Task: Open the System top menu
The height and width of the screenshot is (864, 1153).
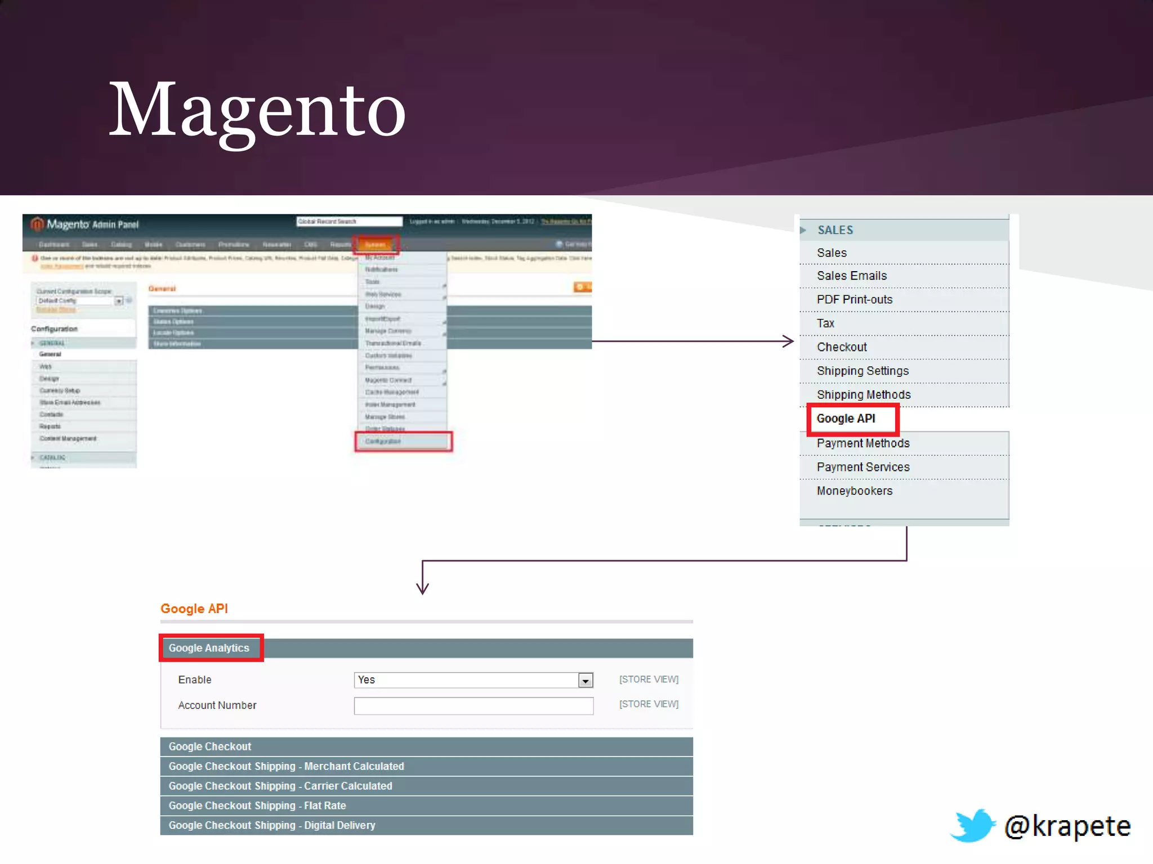Action: pyautogui.click(x=376, y=245)
